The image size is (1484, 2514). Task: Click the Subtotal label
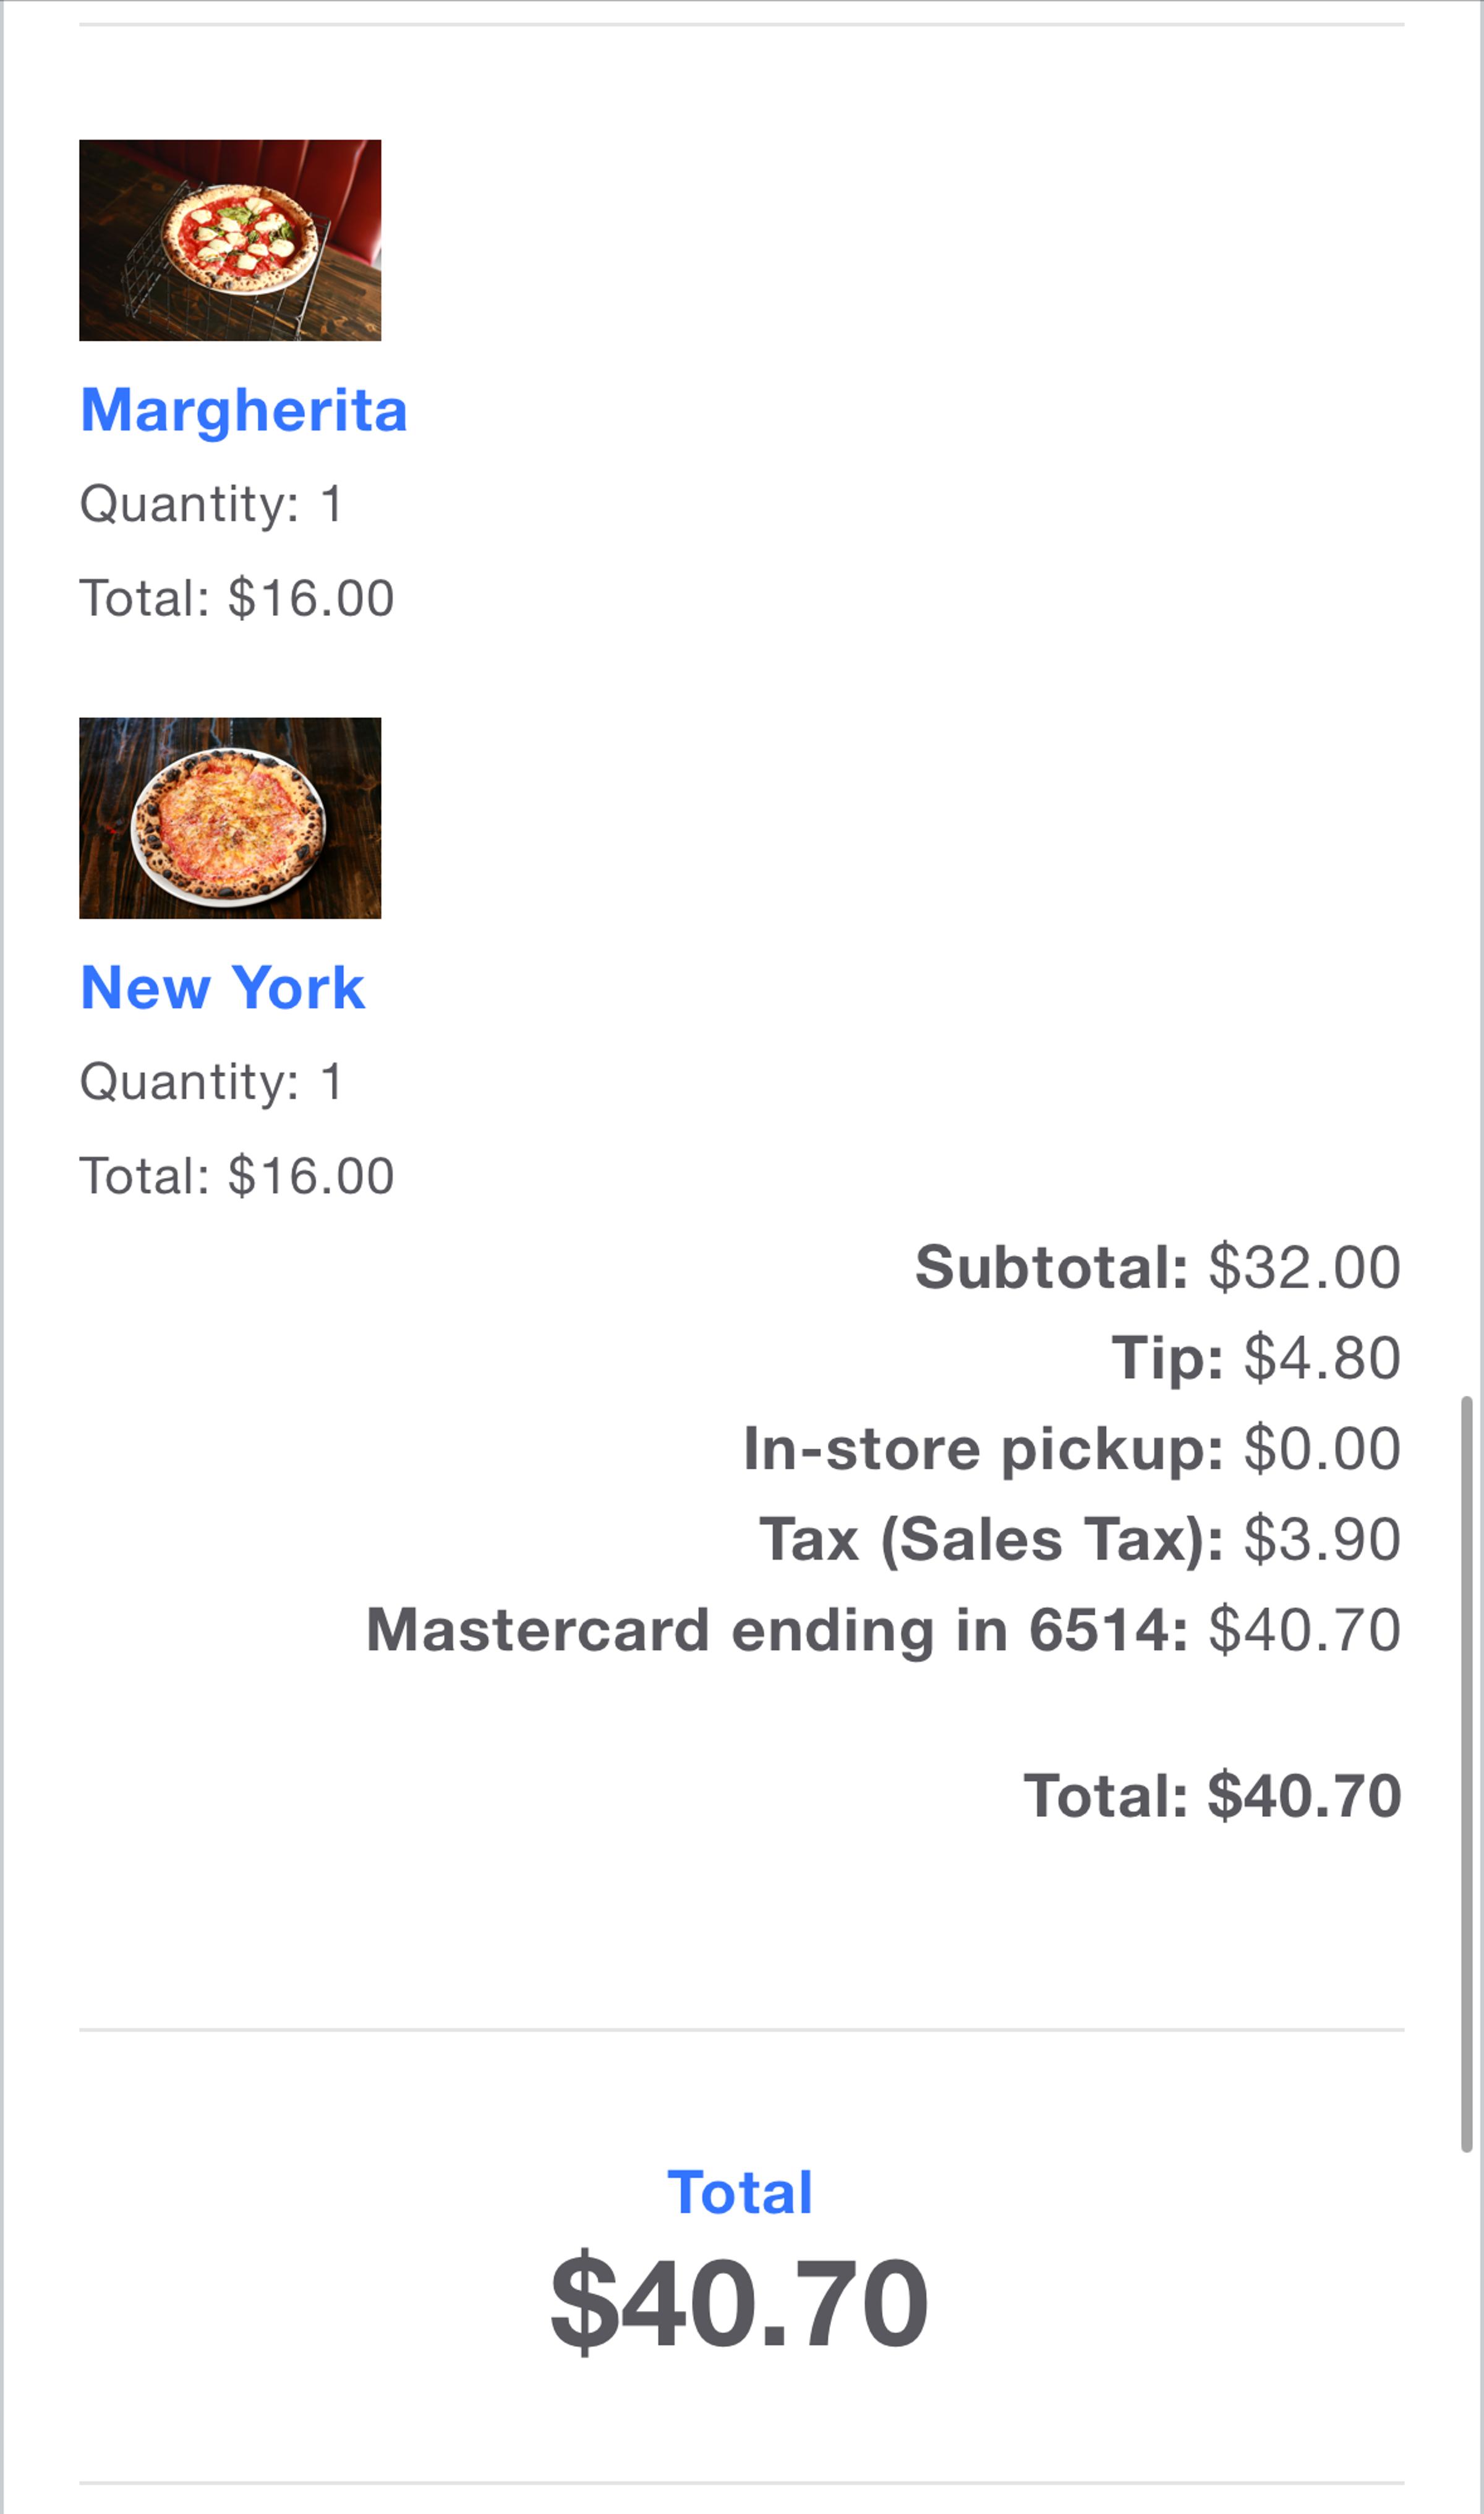pos(1051,1268)
